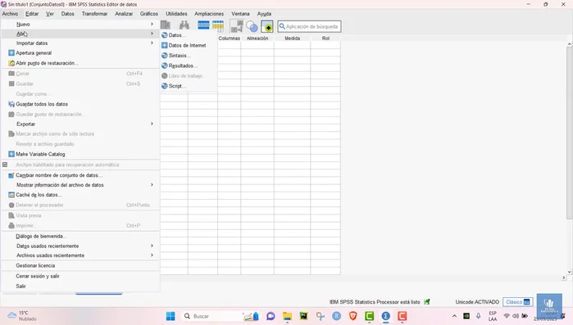
Task: Open File Explorer from taskbar
Action: (x=287, y=316)
